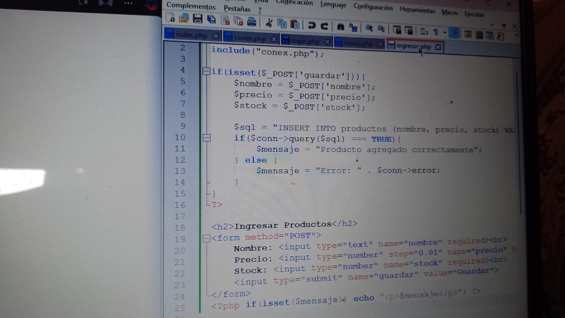Image resolution: width=565 pixels, height=318 pixels.
Task: Save the current file with the floppy icon
Action: (198, 19)
